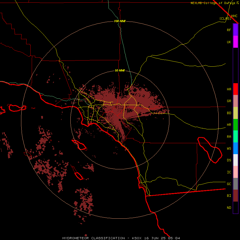The height and width of the screenshot is (240, 240).
Task: Click the WS blue legend swatch
Action: (235, 148)
